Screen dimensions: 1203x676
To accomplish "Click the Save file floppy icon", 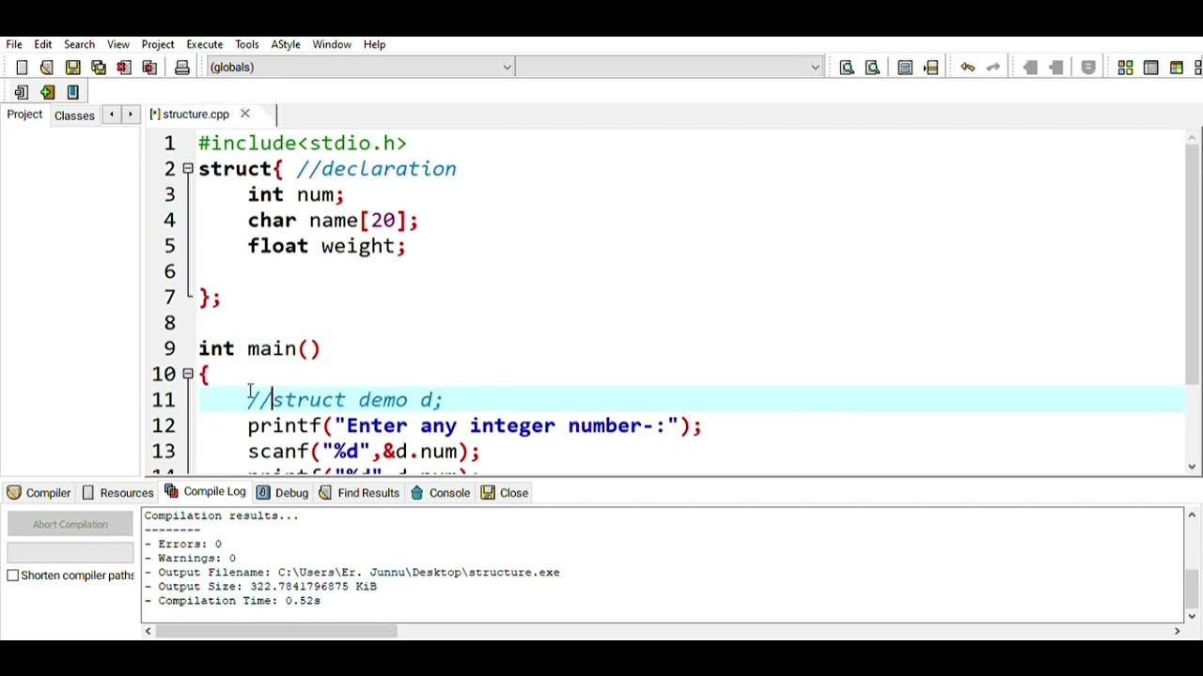I will [x=72, y=68].
